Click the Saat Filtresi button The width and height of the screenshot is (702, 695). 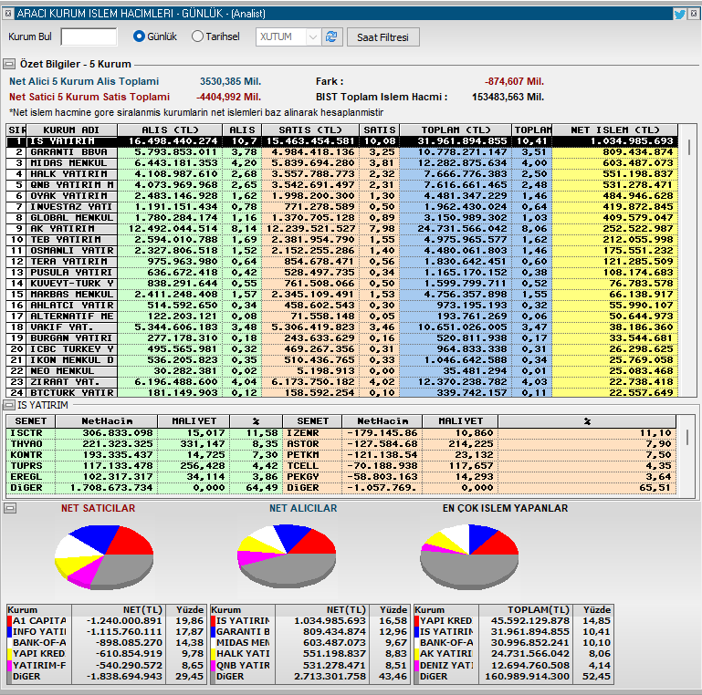coord(382,37)
